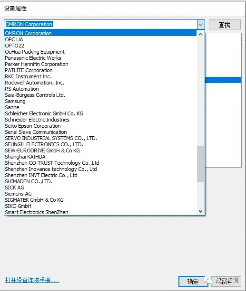Choose SEUNGIL ELECTRONICS CO., LTD.
Viewport: 246px width, 291px height.
pos(100,144)
